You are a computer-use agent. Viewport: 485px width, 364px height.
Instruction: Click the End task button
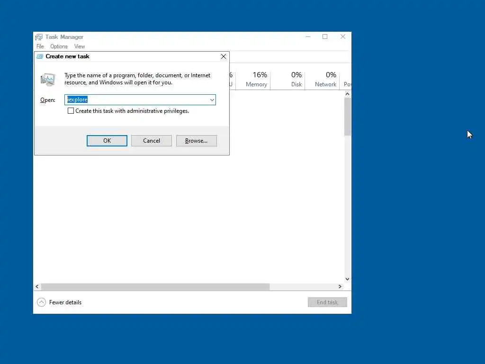[x=327, y=302]
